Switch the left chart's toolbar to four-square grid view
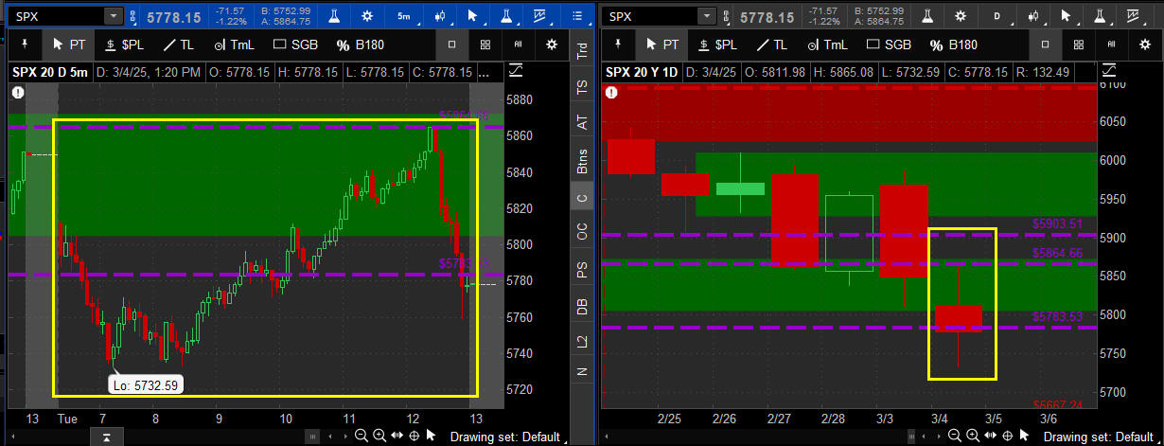Screen dimensions: 1164x446 pos(485,45)
